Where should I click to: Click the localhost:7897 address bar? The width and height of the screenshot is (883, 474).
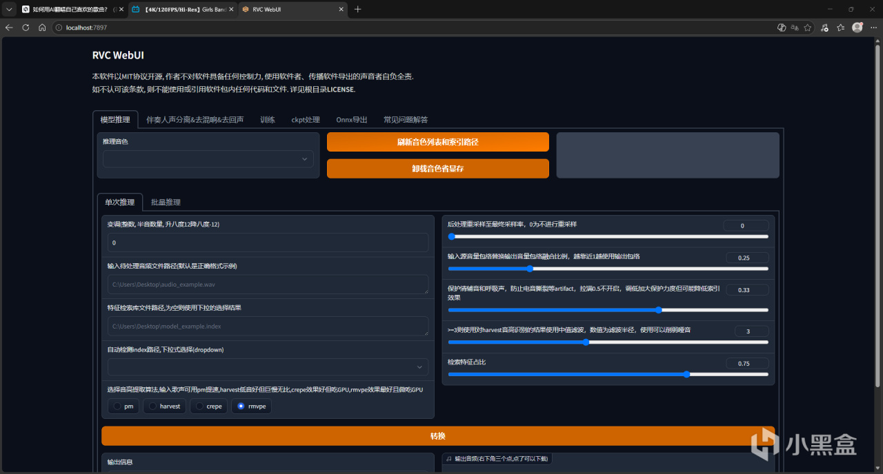click(414, 28)
